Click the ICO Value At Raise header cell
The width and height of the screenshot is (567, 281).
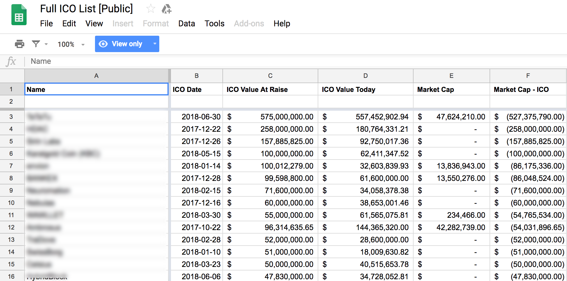[270, 89]
